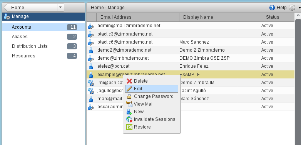Click the green Restore icon
Viewport: 301px width, 145px height.
(129, 127)
